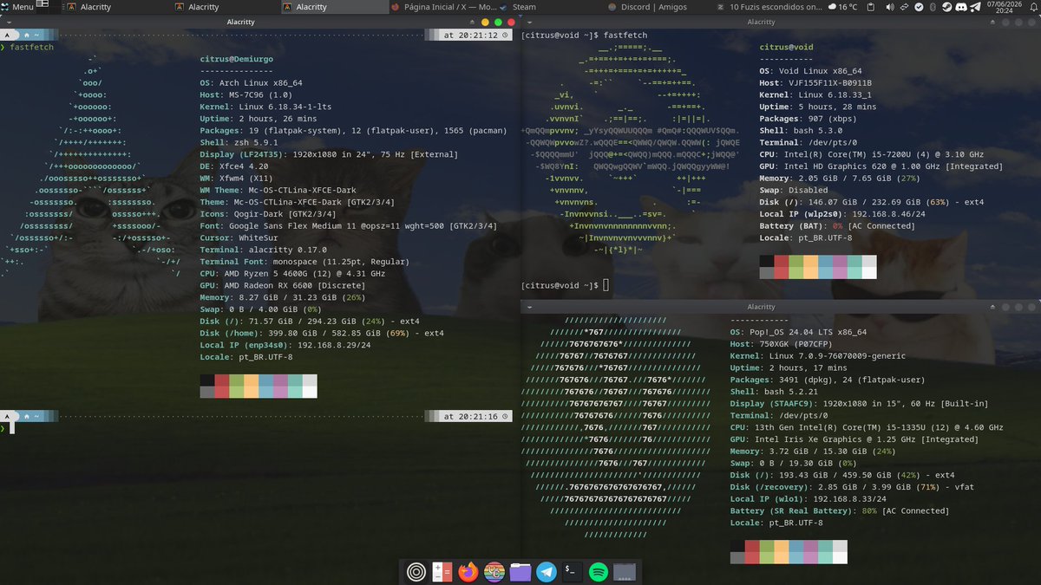
Task: Open window menu arrow in upper-left Alacritty title bar
Action: (x=7, y=21)
